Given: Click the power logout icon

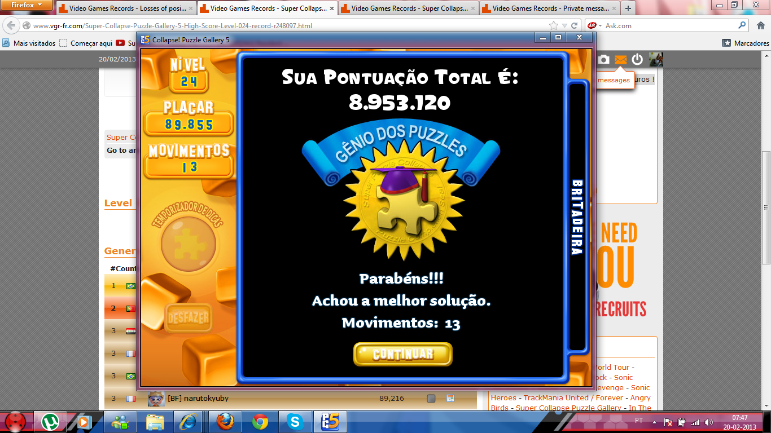Looking at the screenshot, I should pyautogui.click(x=637, y=59).
